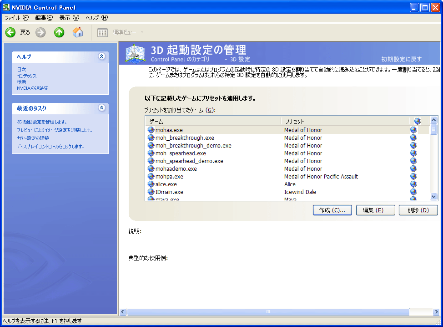The height and width of the screenshot is (327, 443).
Task: Open the インデックス help link
Action: point(26,76)
